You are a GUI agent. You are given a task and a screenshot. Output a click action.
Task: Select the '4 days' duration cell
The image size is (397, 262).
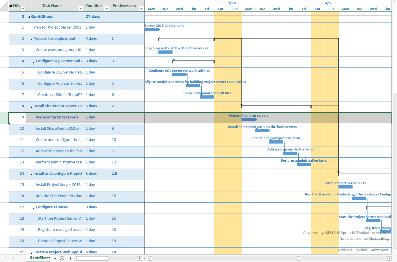coord(97,39)
